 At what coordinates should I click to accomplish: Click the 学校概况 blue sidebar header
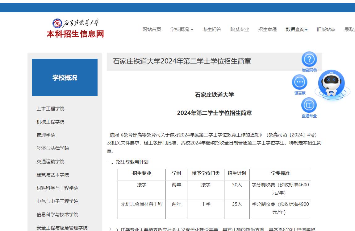pos(65,77)
